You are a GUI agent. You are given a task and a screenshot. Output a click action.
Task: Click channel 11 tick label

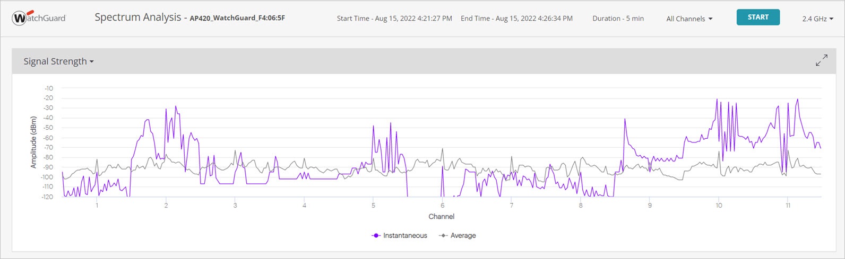788,206
